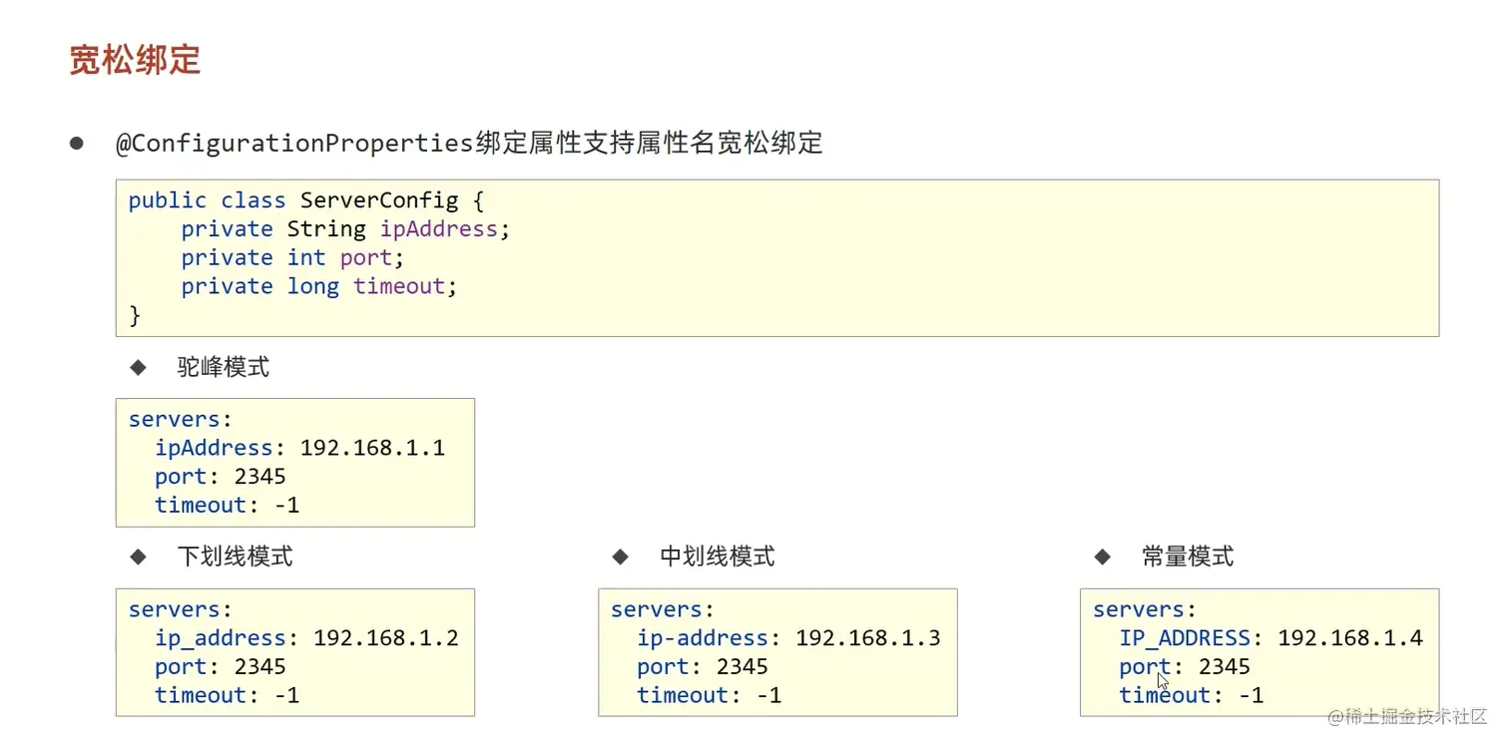1509x748 pixels.
Task: Select the "private String ipAddress;" code line
Action: point(345,229)
